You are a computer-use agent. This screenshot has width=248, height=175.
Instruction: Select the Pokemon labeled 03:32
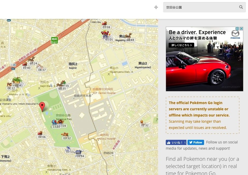tap(65, 134)
